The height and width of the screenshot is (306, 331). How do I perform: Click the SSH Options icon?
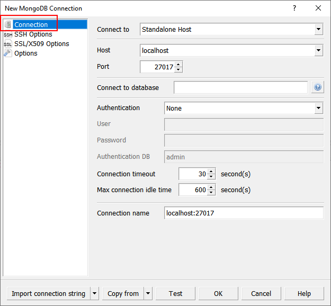pyautogui.click(x=8, y=34)
